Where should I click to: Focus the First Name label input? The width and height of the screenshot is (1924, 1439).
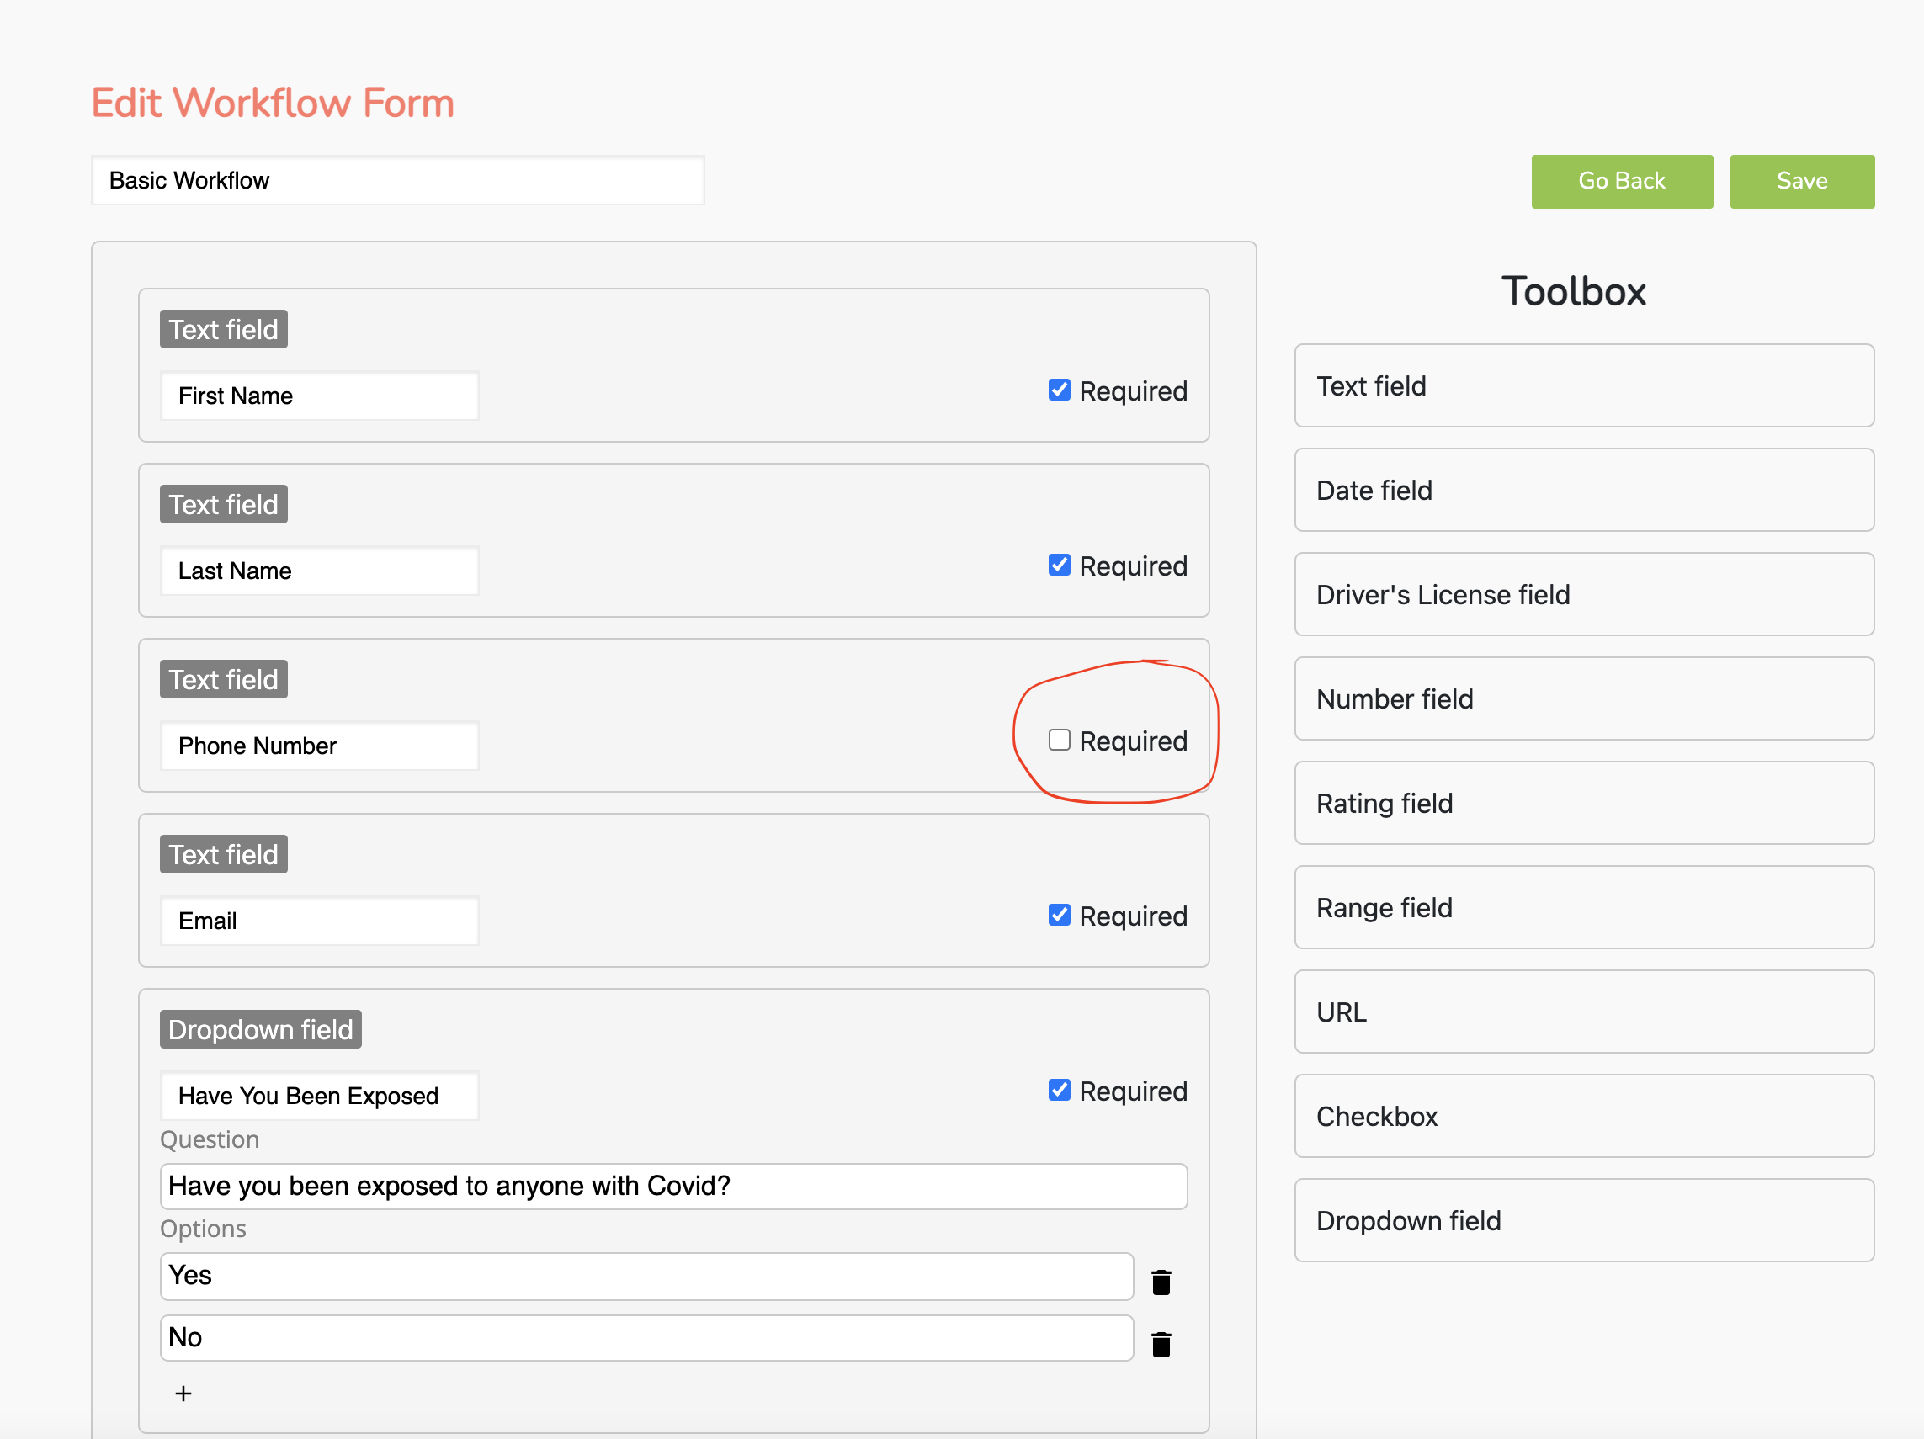pyautogui.click(x=319, y=396)
